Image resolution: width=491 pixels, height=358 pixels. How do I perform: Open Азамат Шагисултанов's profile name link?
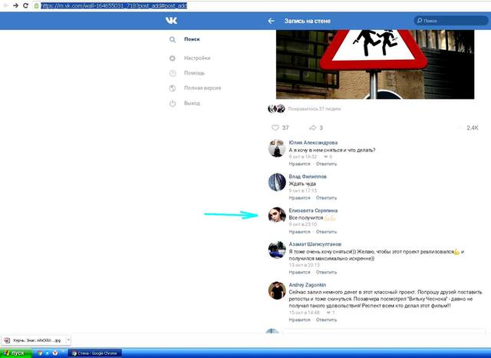coord(315,244)
